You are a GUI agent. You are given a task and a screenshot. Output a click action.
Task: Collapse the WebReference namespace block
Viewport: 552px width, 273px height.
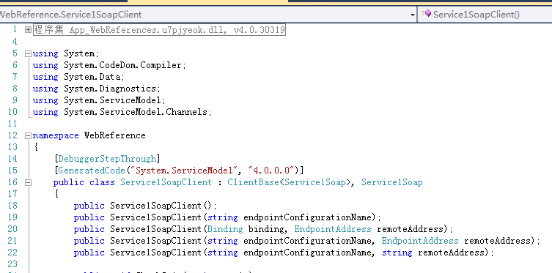[x=28, y=135]
